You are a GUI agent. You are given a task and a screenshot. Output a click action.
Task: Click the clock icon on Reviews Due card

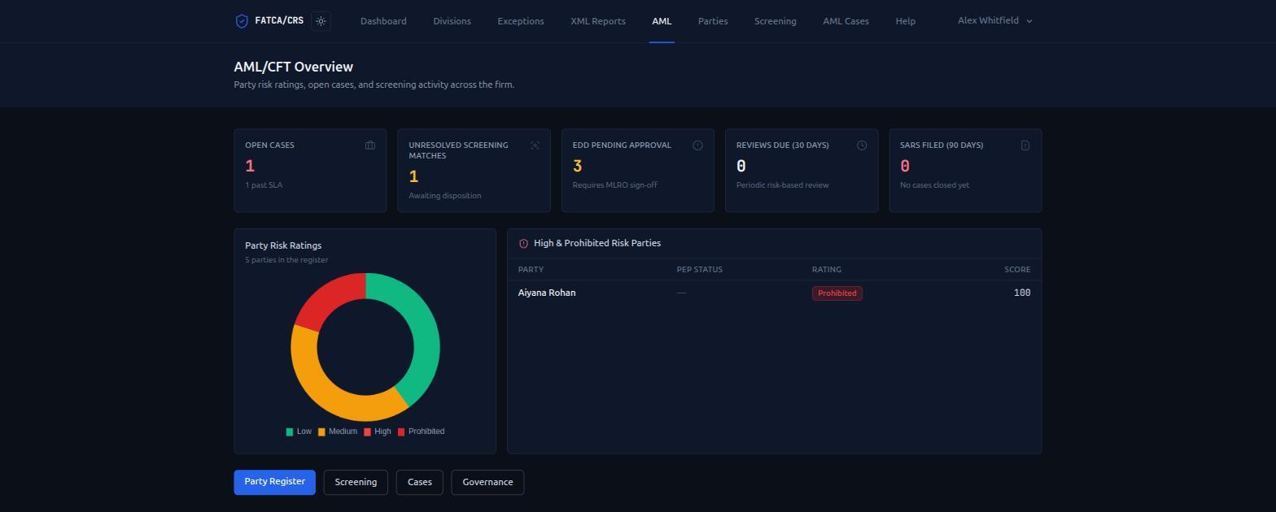click(862, 145)
